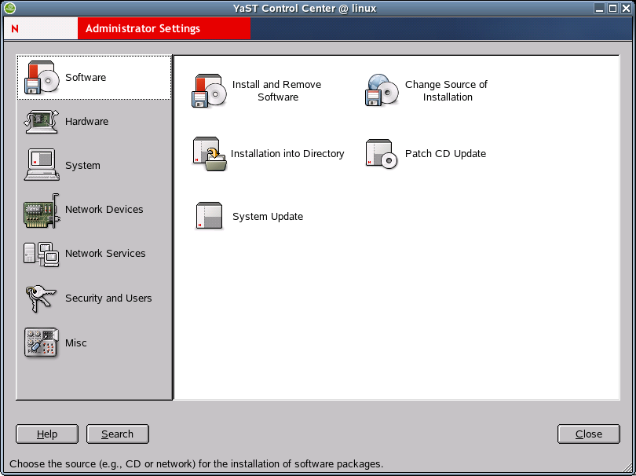Select the System category label
The image size is (636, 476).
click(x=82, y=166)
